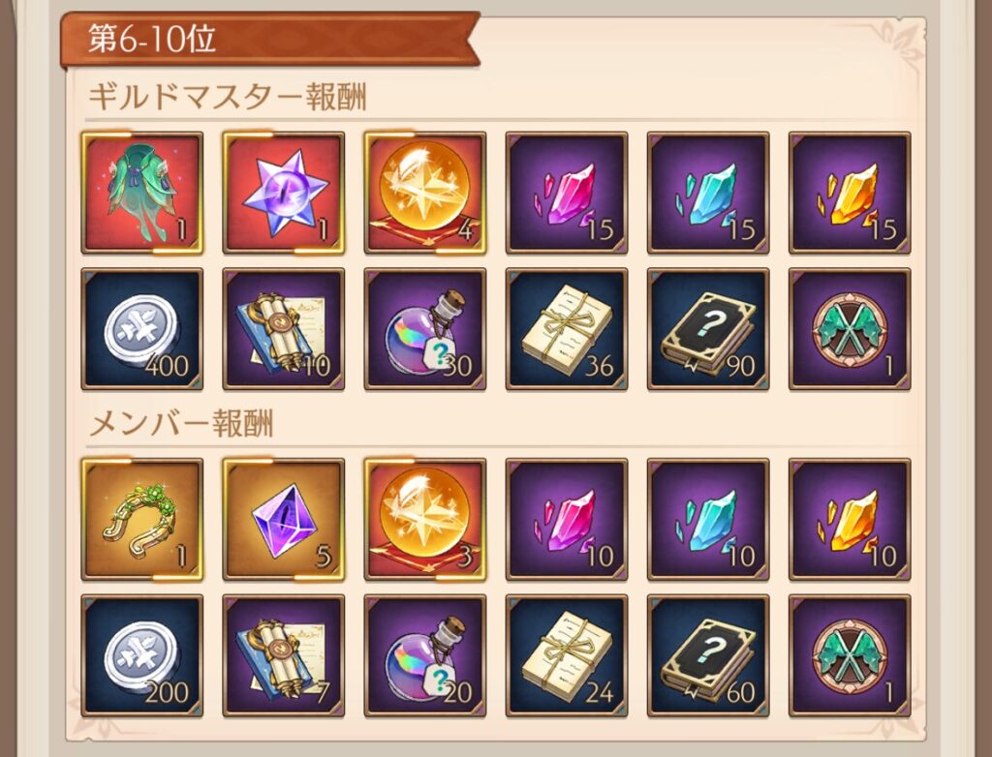This screenshot has height=757, width=992.
Task: Tap the scroll bundle item showing 7
Action: 284,655
